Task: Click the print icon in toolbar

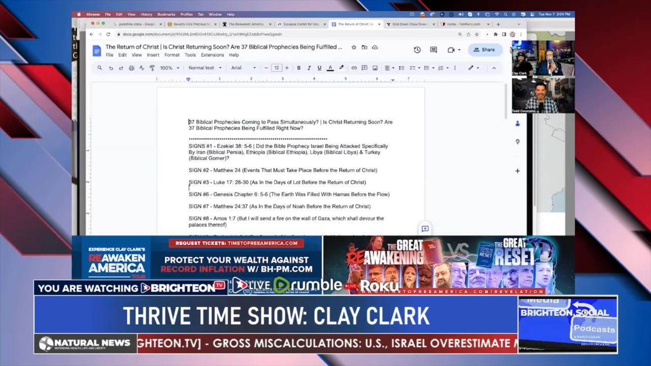Action: click(131, 68)
